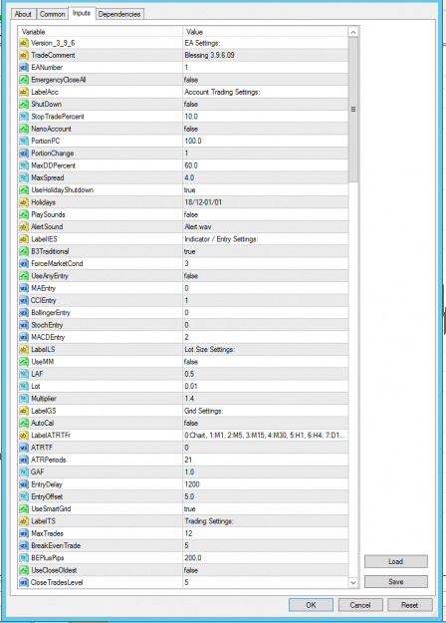This screenshot has width=446, height=623.
Task: Click the Reset button
Action: pyautogui.click(x=409, y=605)
